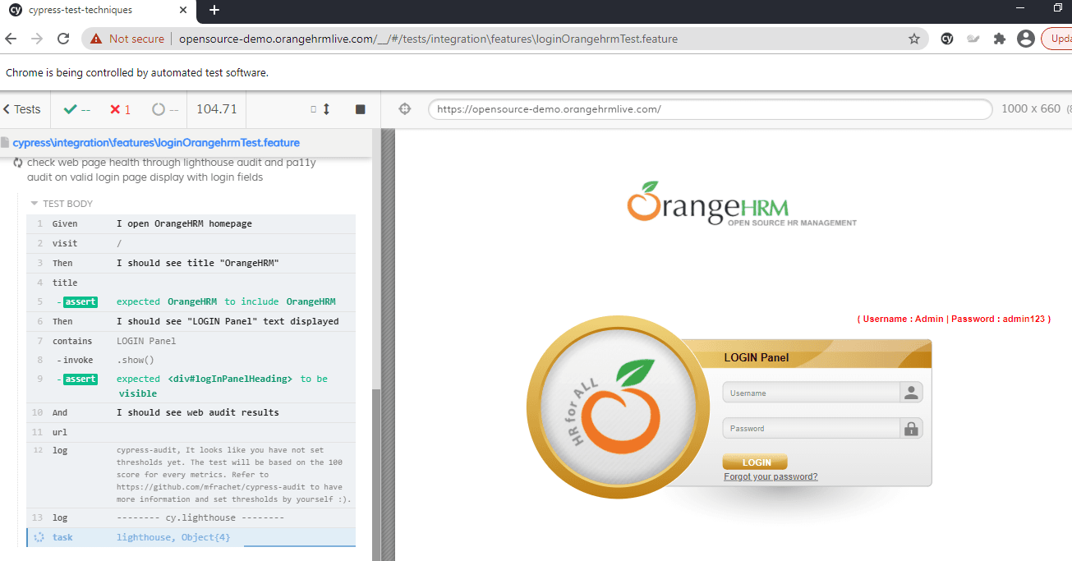Image resolution: width=1072 pixels, height=561 pixels.
Task: Open the 'Forgot your password?' link
Action: click(771, 476)
